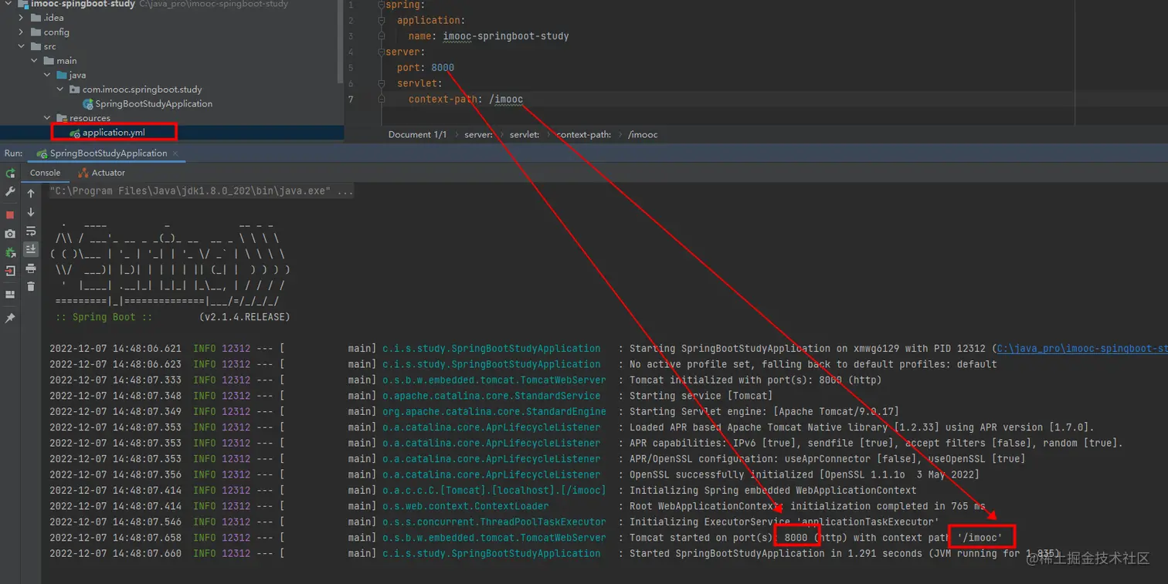
Task: Click 'Loaded APR based Apache Tomcat Native library' log
Action: pyautogui.click(x=861, y=427)
